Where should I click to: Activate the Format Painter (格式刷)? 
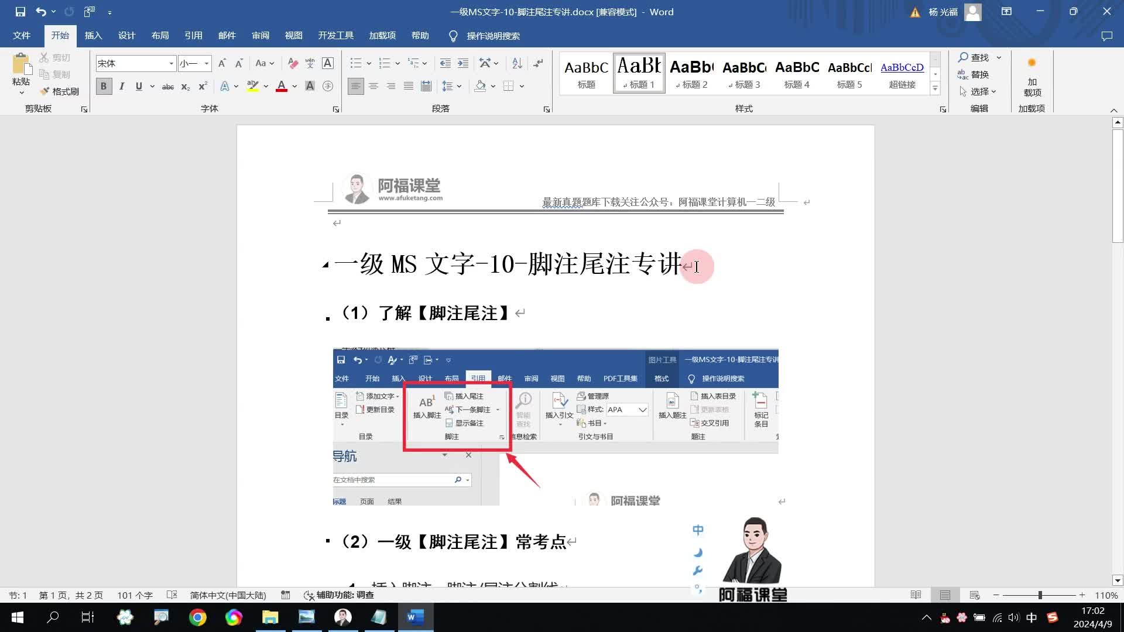(x=60, y=91)
